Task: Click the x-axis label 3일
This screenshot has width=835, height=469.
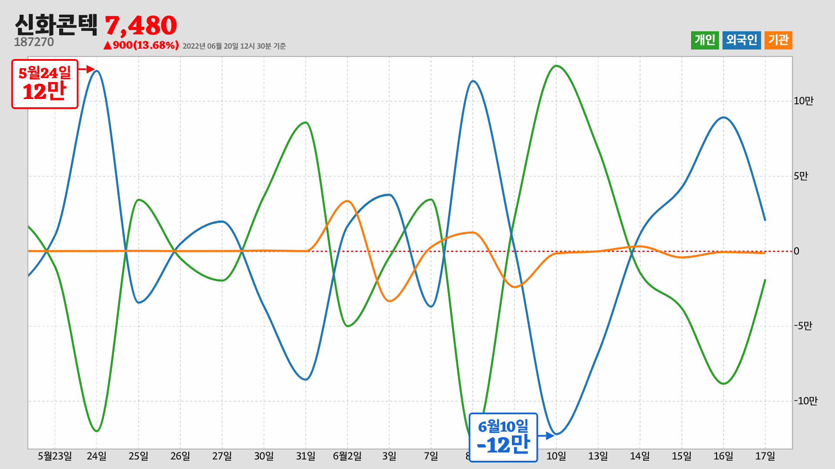Action: pyautogui.click(x=389, y=456)
